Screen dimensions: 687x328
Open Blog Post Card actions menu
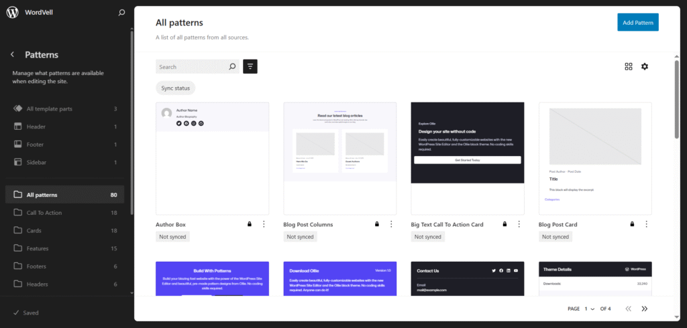646,224
